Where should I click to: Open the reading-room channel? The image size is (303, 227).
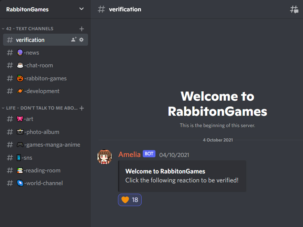pos(45,170)
